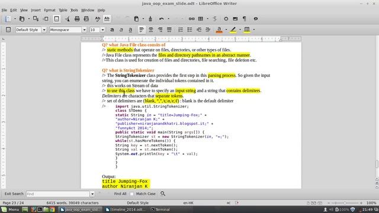Open the File menu
Viewport: 379px width, 213px height.
tap(4, 10)
